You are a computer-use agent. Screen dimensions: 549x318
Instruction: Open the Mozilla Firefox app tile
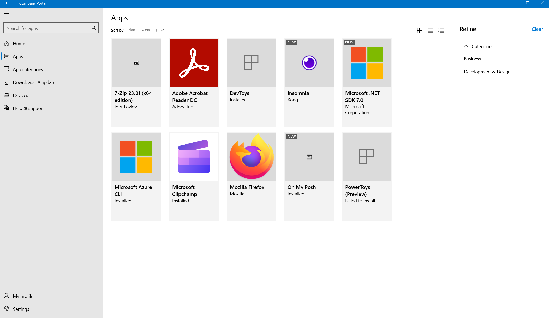(x=251, y=157)
